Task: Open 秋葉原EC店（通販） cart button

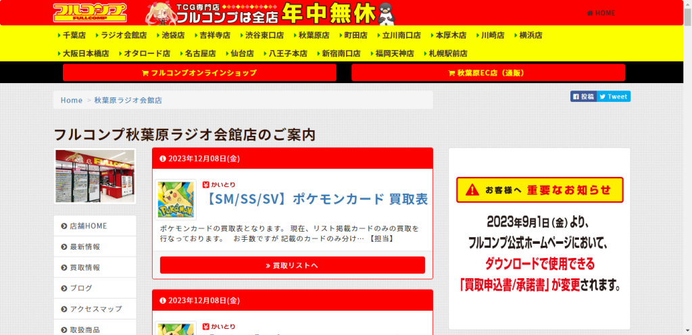Action: pyautogui.click(x=488, y=73)
